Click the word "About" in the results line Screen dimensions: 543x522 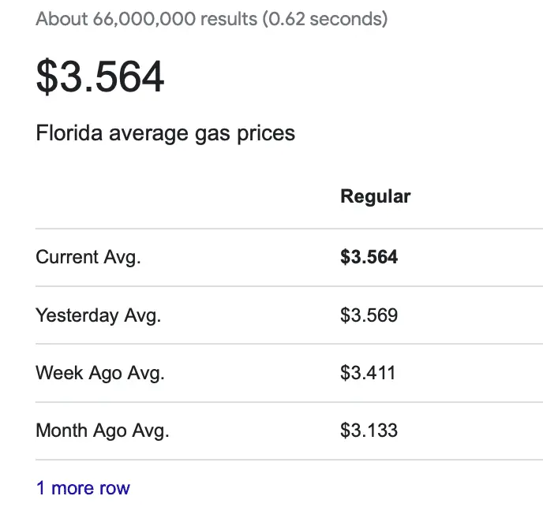tap(62, 18)
